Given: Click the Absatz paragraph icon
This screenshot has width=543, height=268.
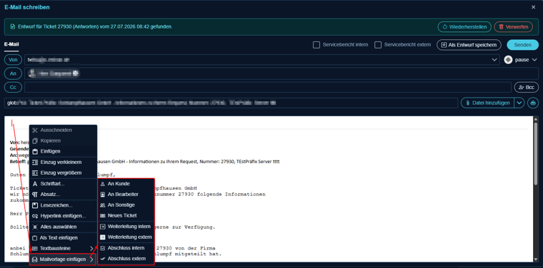Looking at the screenshot, I should tap(34, 195).
